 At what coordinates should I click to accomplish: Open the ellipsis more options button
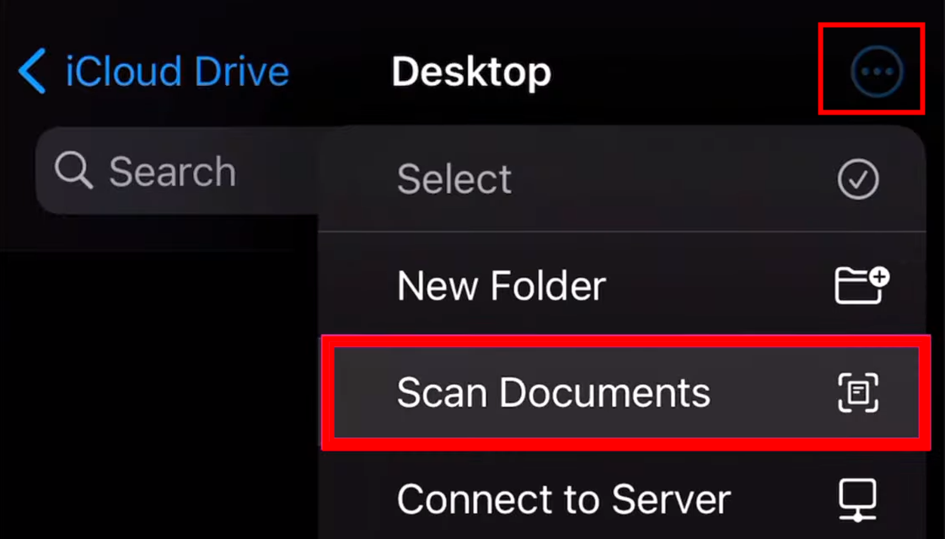click(x=877, y=71)
